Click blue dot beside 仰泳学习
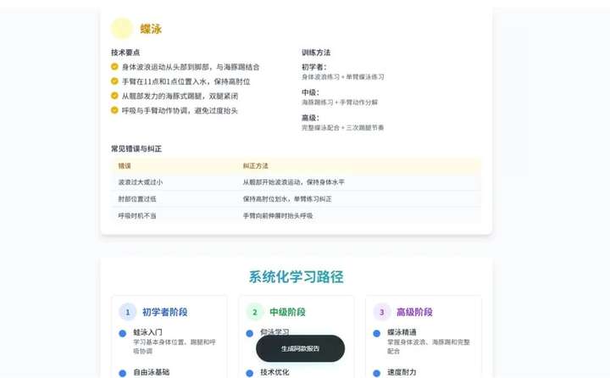Image resolution: width=610 pixels, height=378 pixels. pos(249,333)
